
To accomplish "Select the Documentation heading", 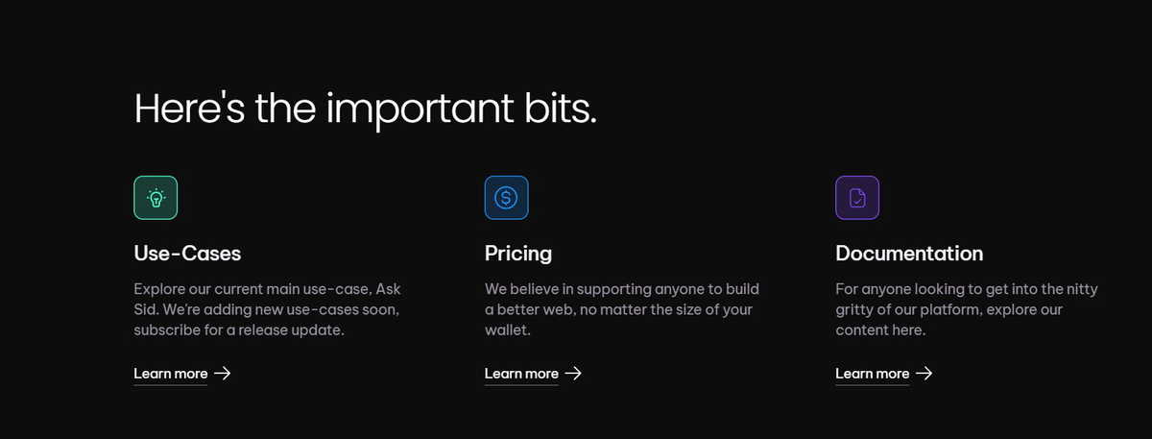I will pyautogui.click(x=909, y=254).
